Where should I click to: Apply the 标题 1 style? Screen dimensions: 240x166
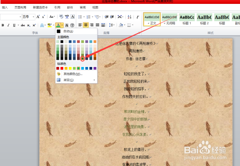coord(187,19)
